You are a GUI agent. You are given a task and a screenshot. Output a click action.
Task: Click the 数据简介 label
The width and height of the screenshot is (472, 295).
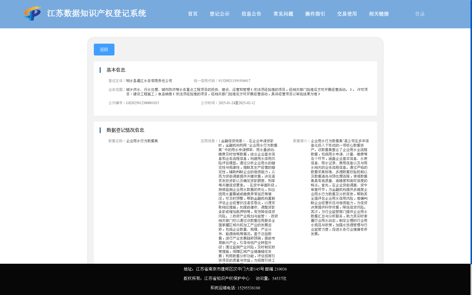pyautogui.click(x=302, y=141)
